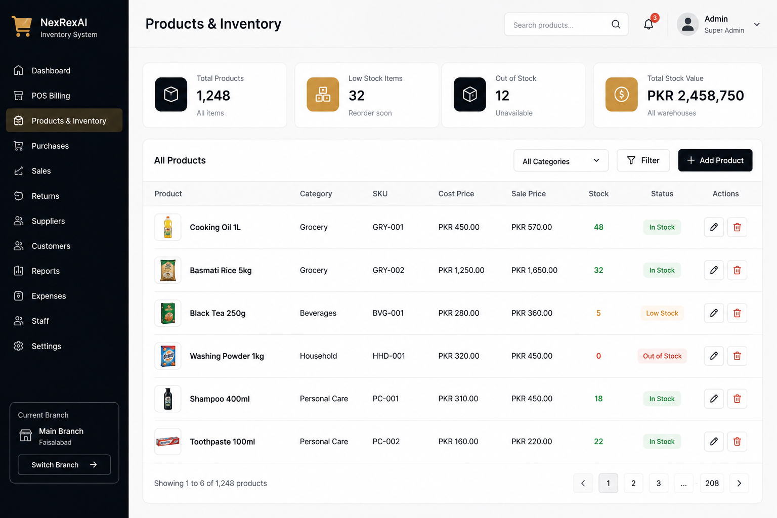Expand the All Categories dropdown
Viewport: 777px width, 518px height.
(x=561, y=161)
